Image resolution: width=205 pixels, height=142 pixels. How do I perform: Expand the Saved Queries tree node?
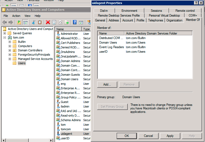pos(5,33)
